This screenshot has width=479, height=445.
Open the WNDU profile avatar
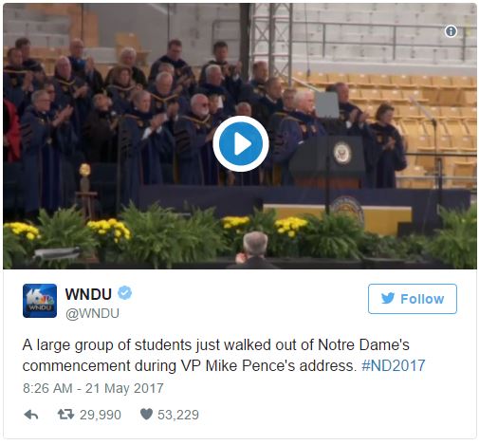pos(40,301)
